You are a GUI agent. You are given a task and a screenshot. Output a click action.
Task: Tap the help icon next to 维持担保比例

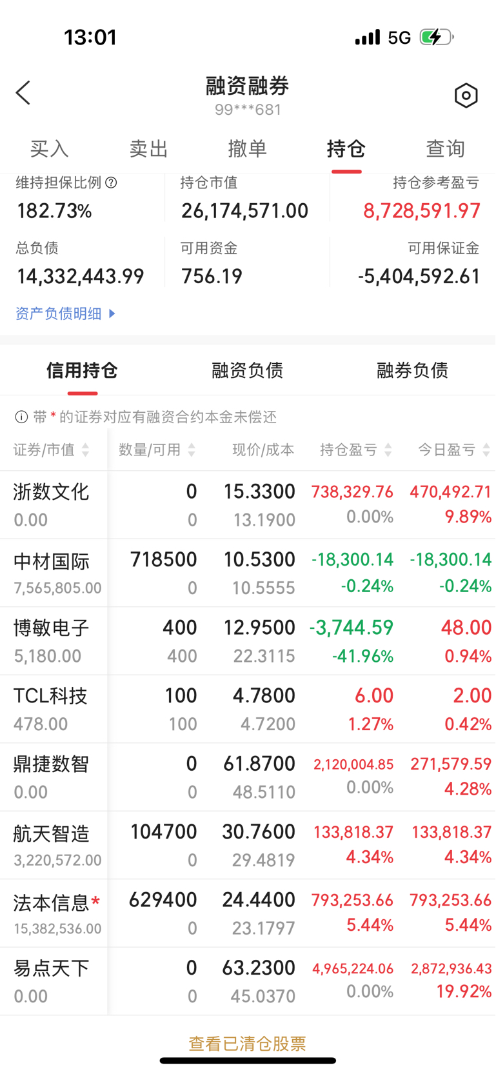pos(111,183)
